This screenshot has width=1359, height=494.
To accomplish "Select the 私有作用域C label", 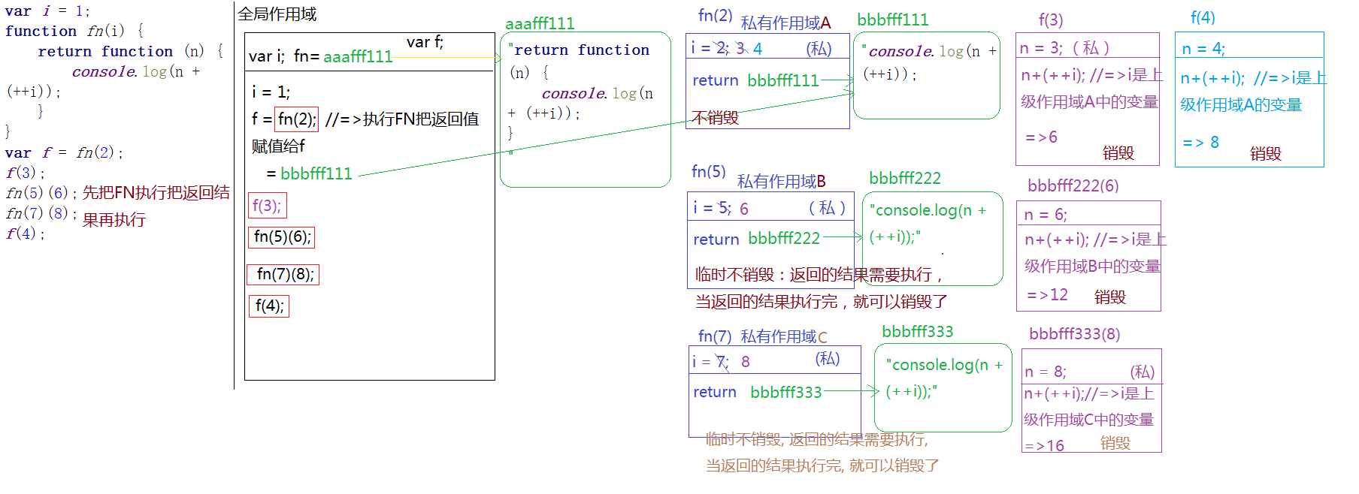I will tap(784, 337).
